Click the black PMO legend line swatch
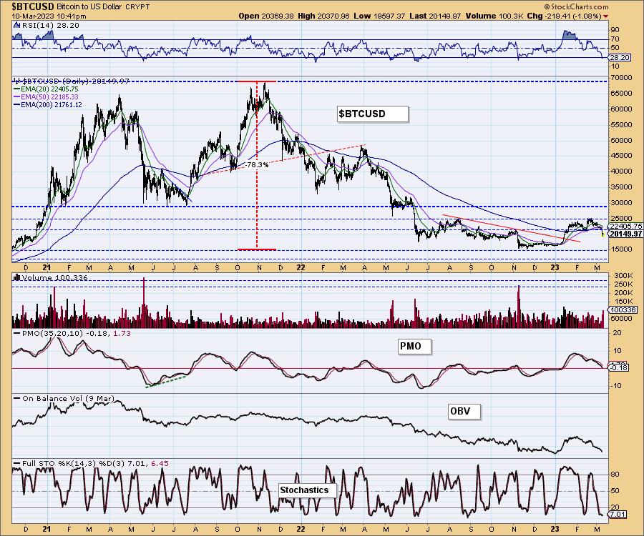The width and height of the screenshot is (644, 536). [x=17, y=334]
